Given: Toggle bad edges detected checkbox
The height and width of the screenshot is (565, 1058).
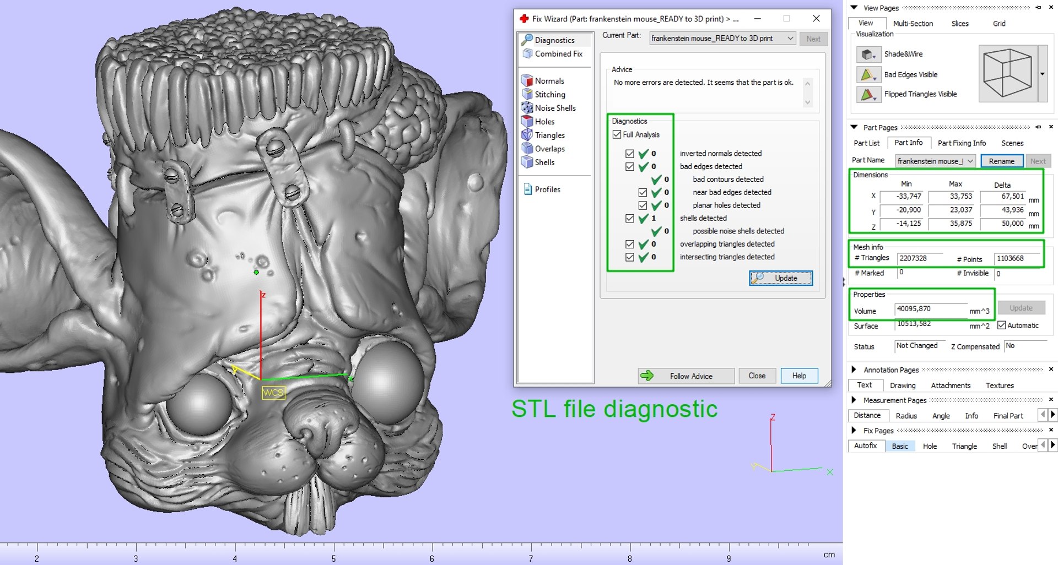Looking at the screenshot, I should [x=630, y=166].
